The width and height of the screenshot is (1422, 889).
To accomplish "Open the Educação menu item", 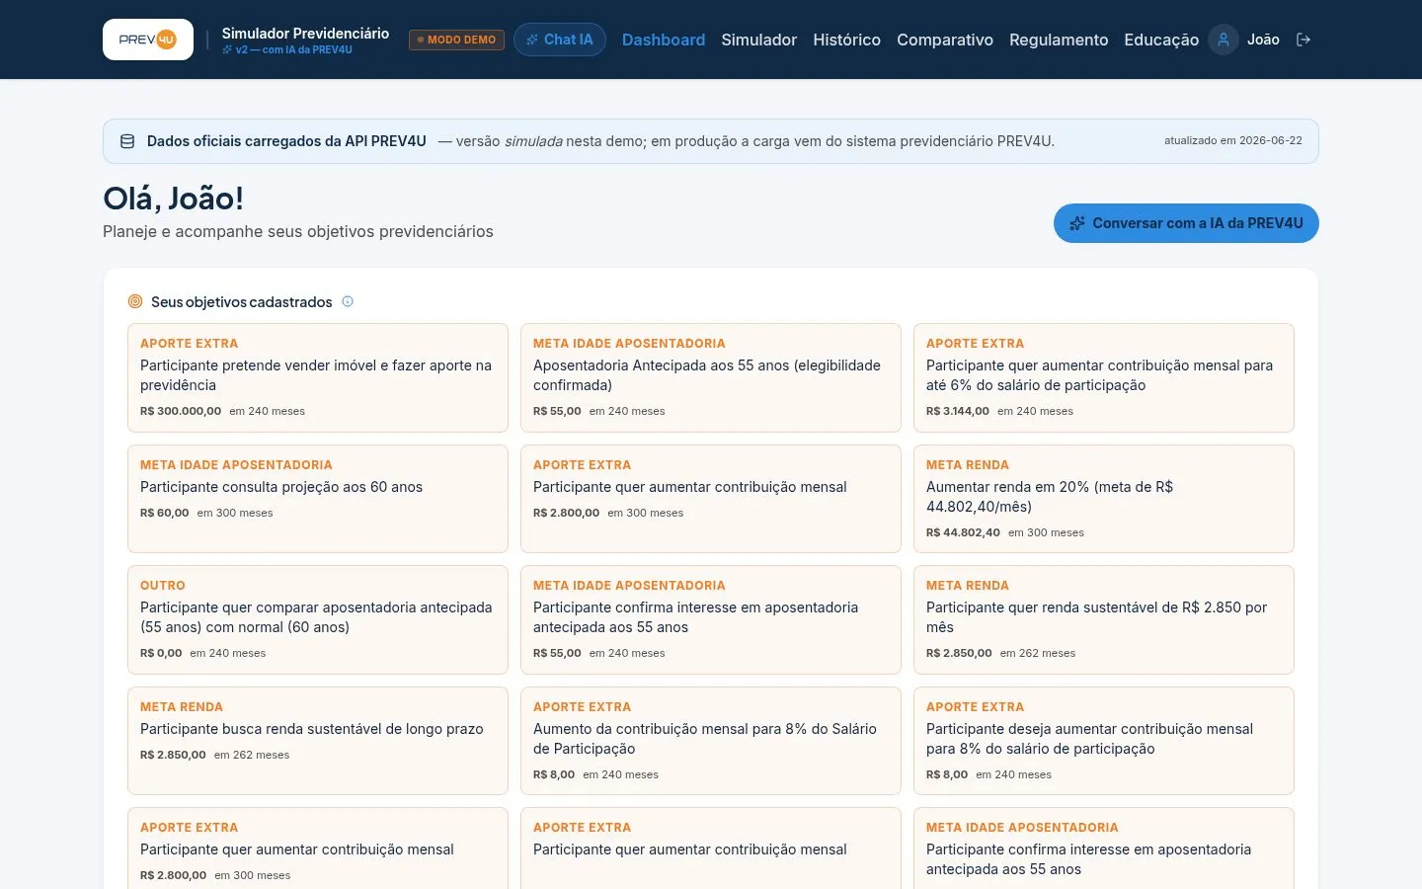I will [1161, 40].
